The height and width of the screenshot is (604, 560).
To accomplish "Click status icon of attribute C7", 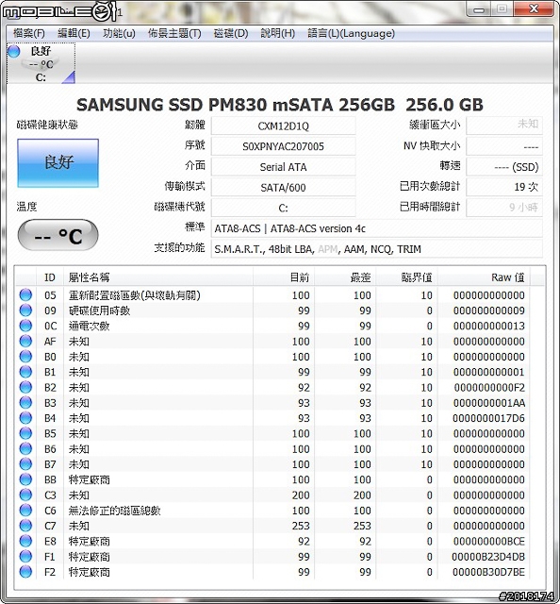I will pos(25,526).
